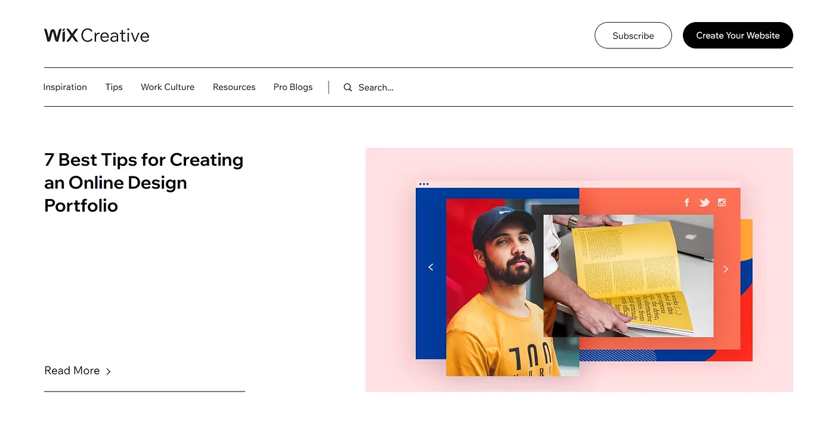Click the chevron next to Read More
Image resolution: width=835 pixels, height=428 pixels.
pos(109,371)
